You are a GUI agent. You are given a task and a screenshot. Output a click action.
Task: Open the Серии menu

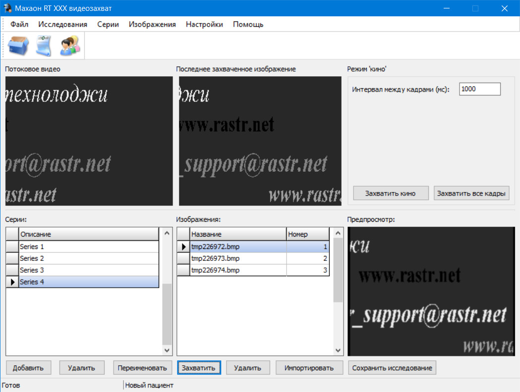(x=108, y=24)
